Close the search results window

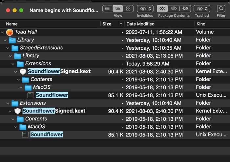pyautogui.click(x=8, y=10)
